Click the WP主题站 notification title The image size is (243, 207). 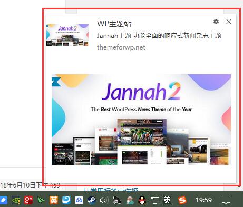(x=114, y=24)
